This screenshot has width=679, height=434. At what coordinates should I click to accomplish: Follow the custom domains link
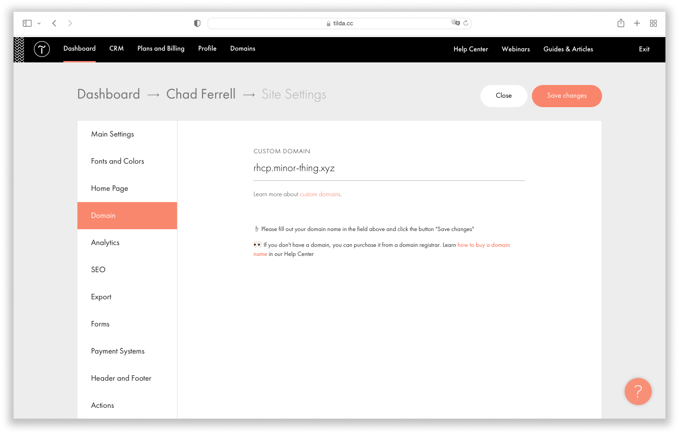coord(320,194)
